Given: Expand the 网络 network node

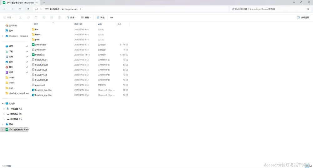Looking at the screenshot, I should 3,124.
